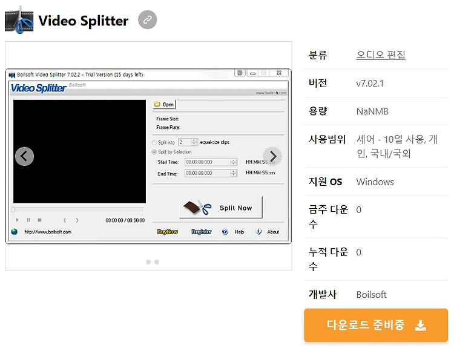Click the Help question mark icon
Viewport: 454px width, 348px height.
click(225, 232)
